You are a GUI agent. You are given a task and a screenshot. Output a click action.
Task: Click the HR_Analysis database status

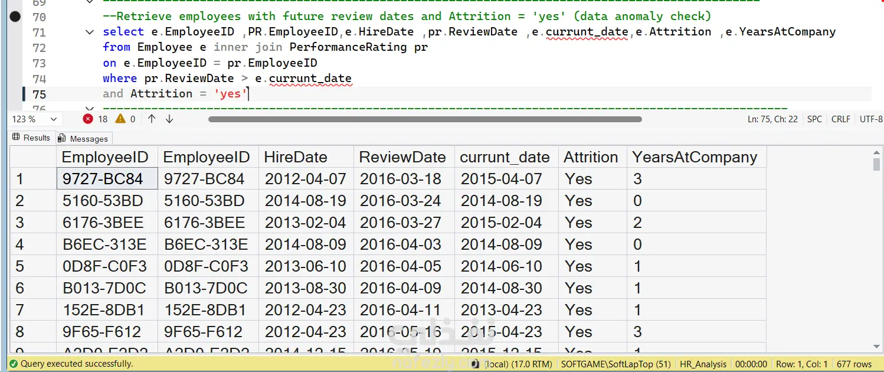point(703,364)
